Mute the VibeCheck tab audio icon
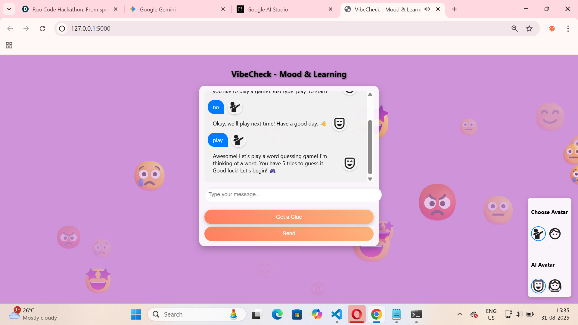The height and width of the screenshot is (325, 578). pyautogui.click(x=427, y=9)
